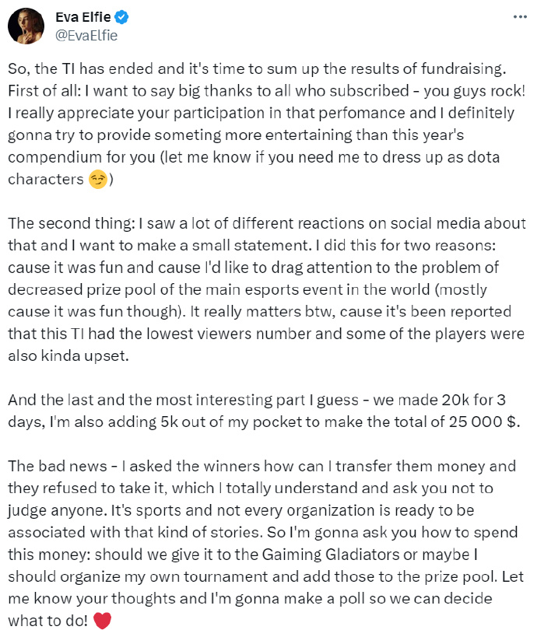
Task: Open the @EvaElfie handle link
Action: [x=86, y=35]
